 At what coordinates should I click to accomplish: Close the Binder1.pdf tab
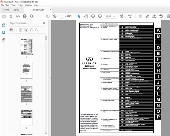tap(50, 10)
